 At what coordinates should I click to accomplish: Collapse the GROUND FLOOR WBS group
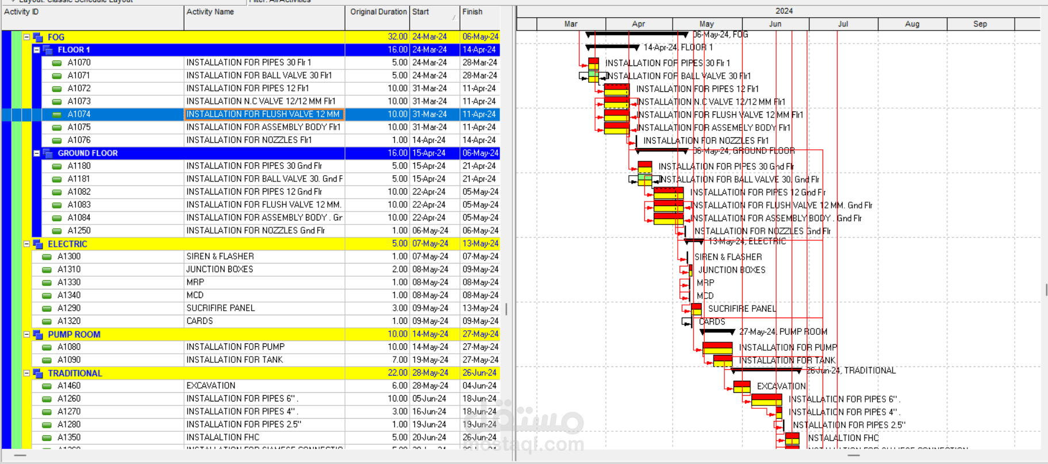click(x=37, y=153)
